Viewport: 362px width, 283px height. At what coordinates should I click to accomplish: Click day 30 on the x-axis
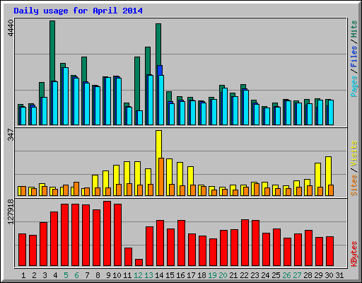pos(329,275)
